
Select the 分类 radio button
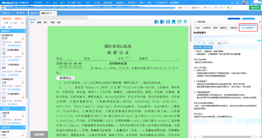pos(11,23)
